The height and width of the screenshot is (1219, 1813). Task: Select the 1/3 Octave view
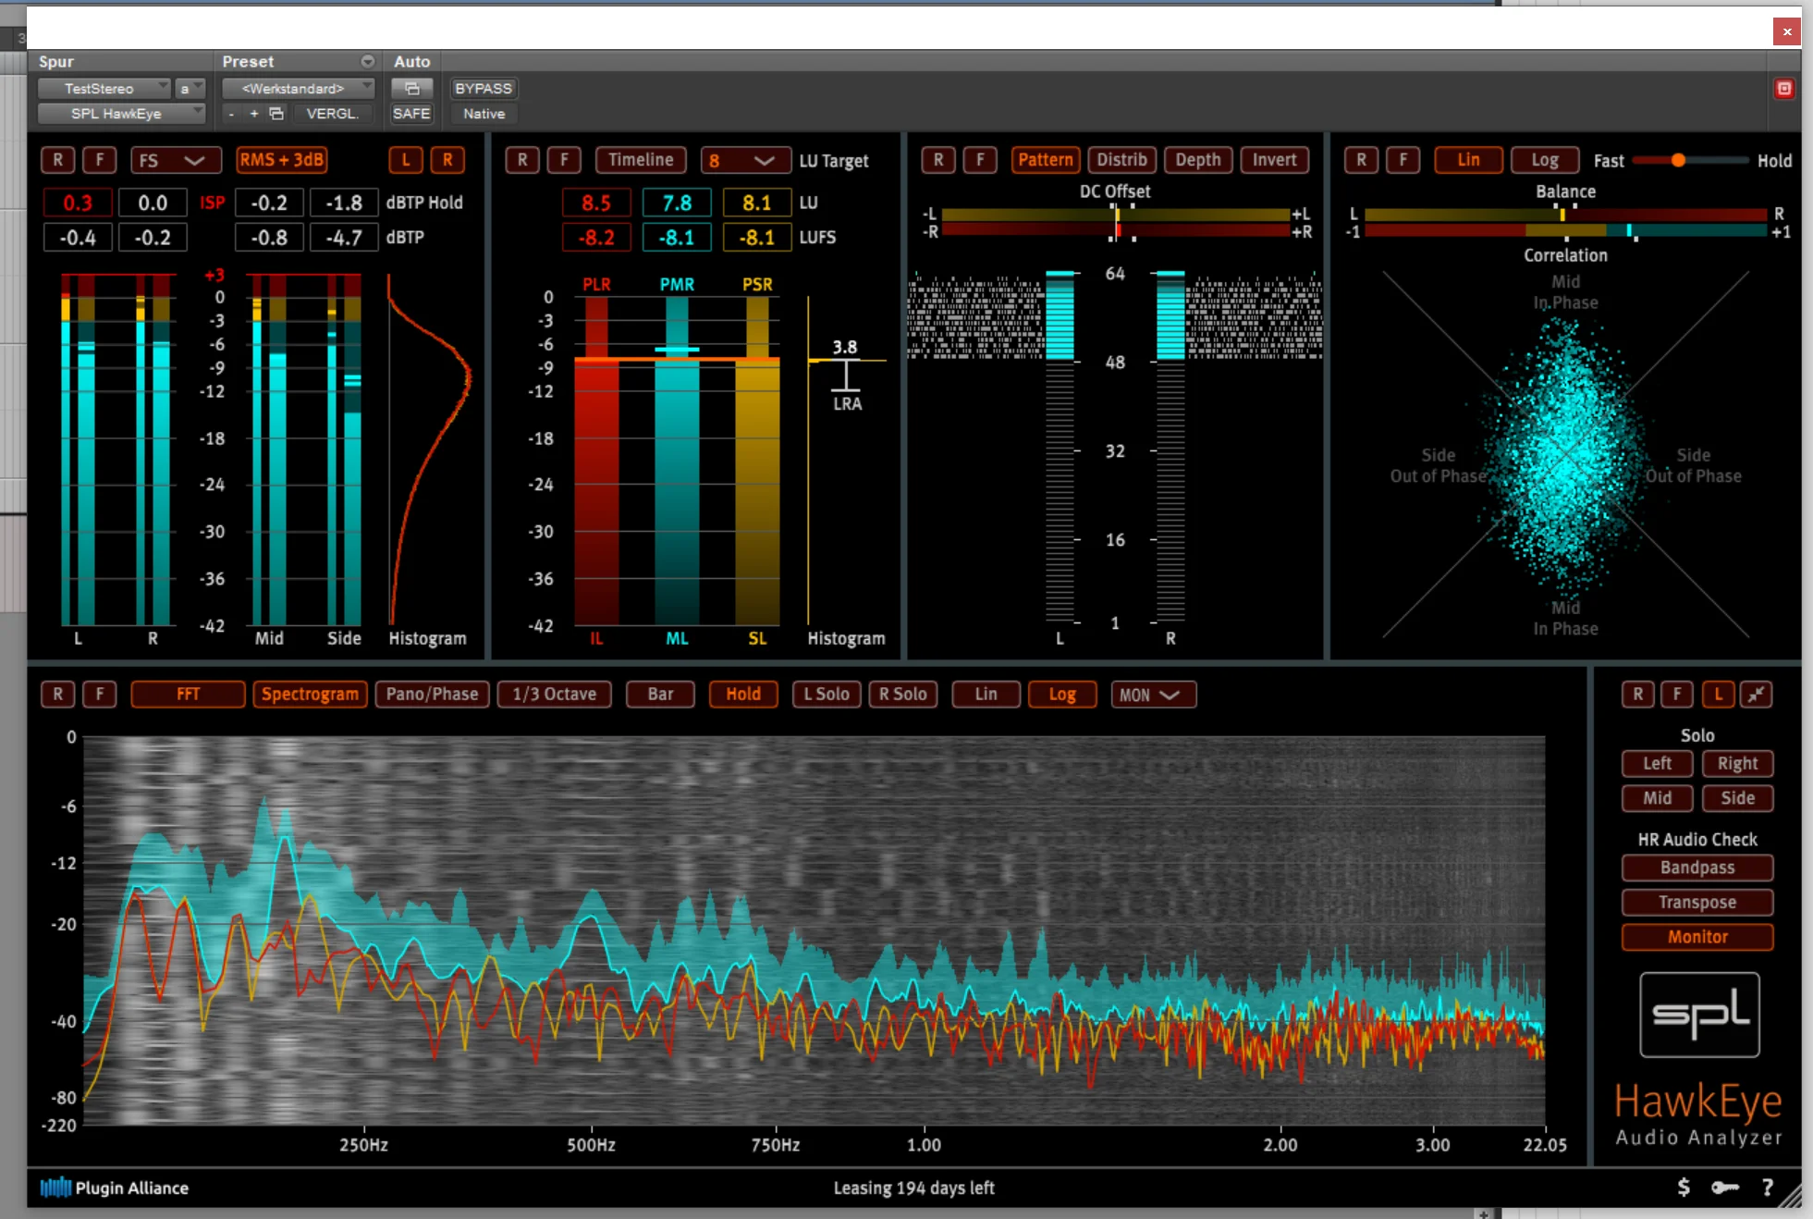[x=554, y=694]
